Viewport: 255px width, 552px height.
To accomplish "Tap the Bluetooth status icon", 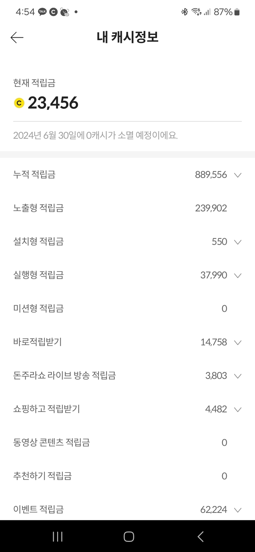I will point(184,12).
